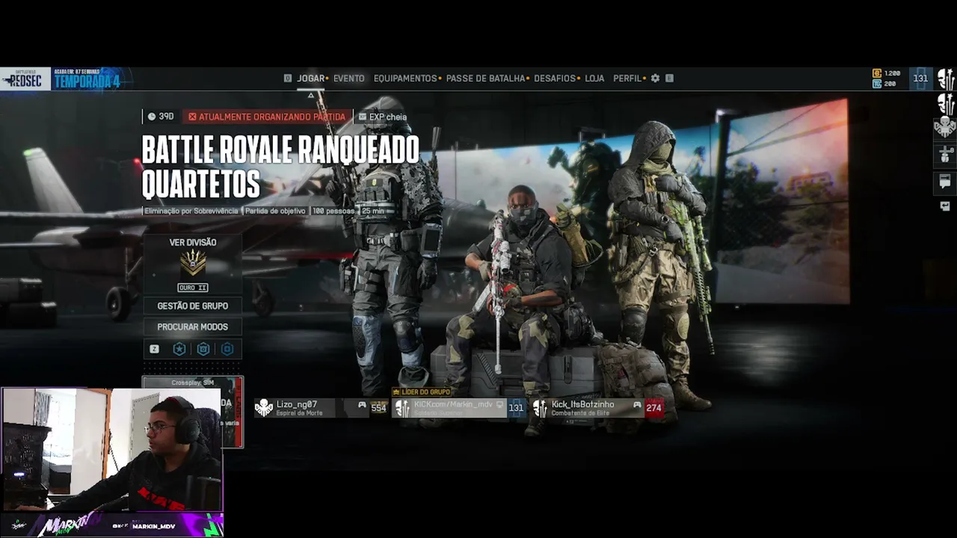Click the skull emblem on Kick_ItsBotzinho's card
The image size is (957, 538).
pyautogui.click(x=540, y=407)
